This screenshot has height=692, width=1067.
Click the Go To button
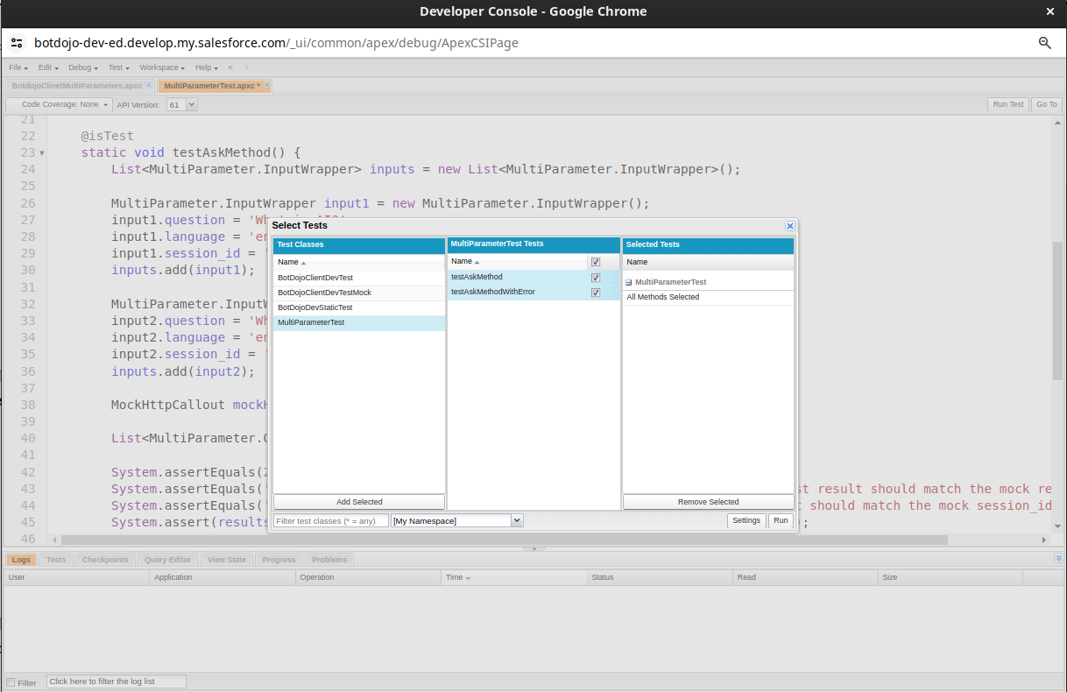1047,104
